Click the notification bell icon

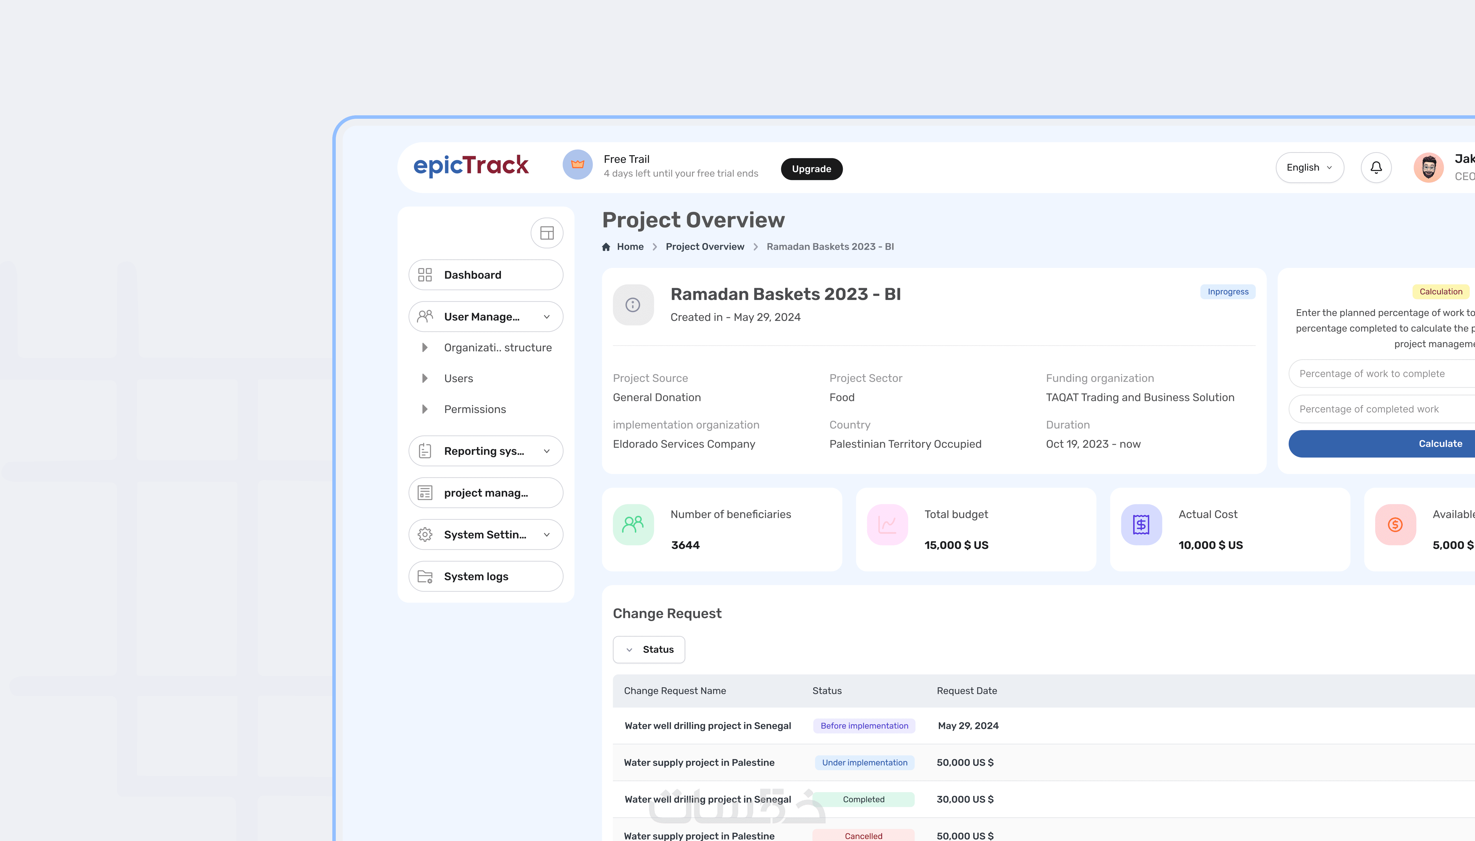pos(1376,168)
